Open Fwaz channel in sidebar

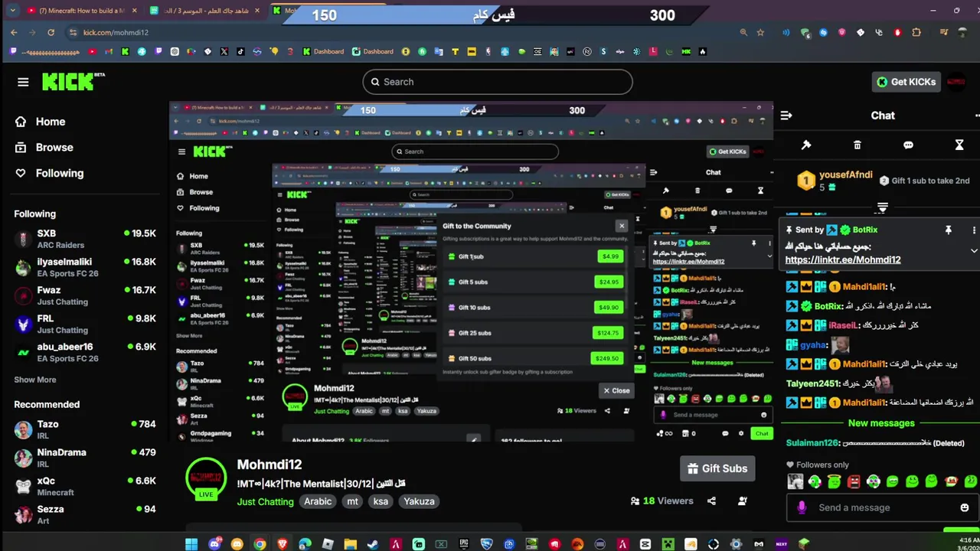(85, 295)
